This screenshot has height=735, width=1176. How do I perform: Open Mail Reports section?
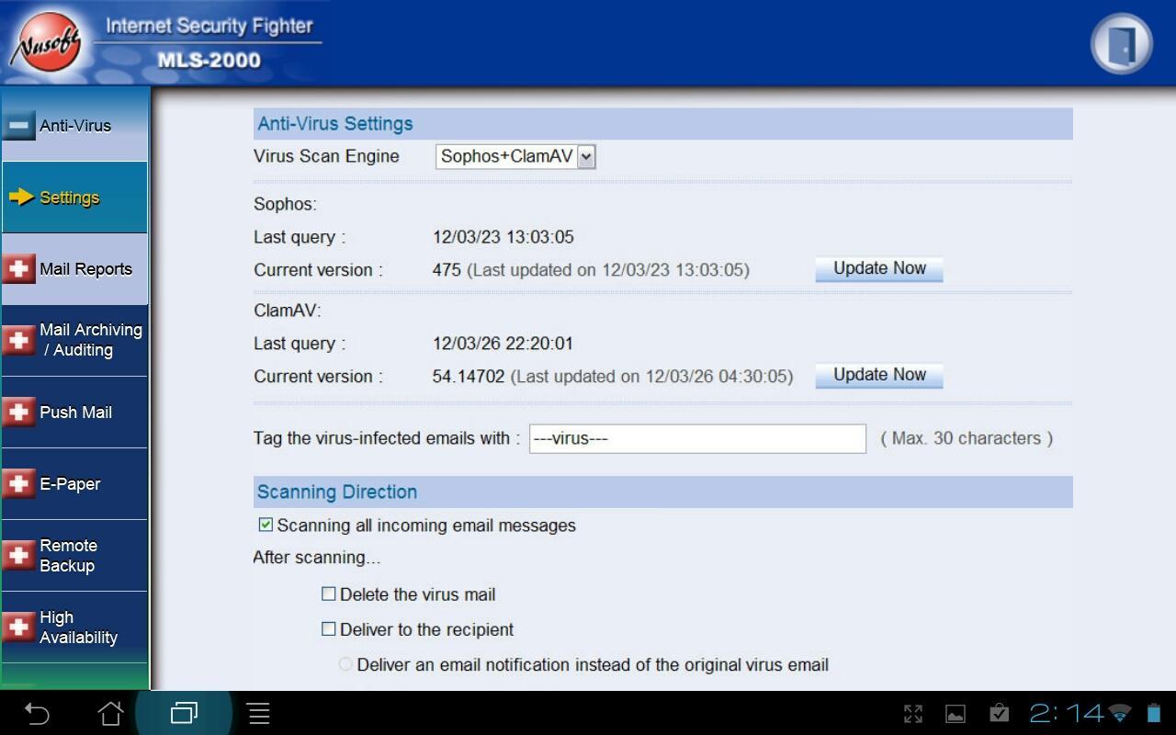click(74, 269)
